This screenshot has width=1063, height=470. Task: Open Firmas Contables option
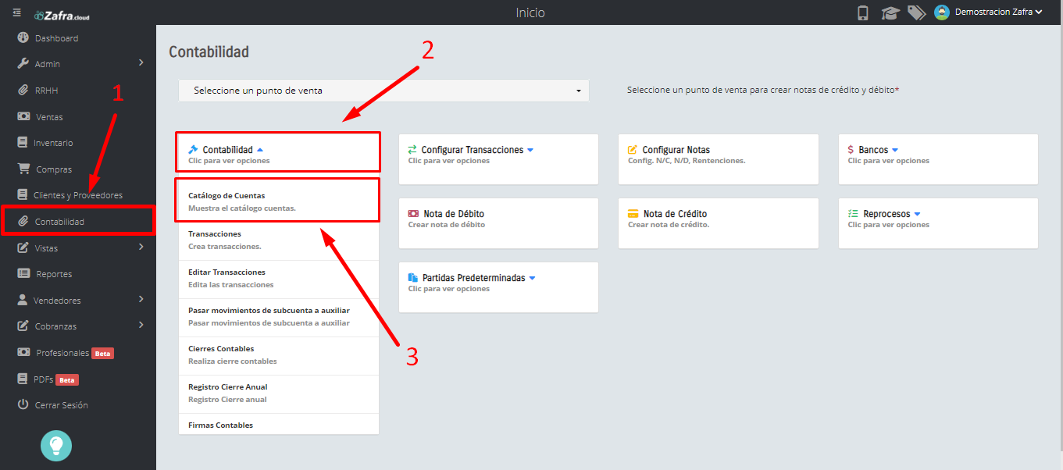pos(279,424)
